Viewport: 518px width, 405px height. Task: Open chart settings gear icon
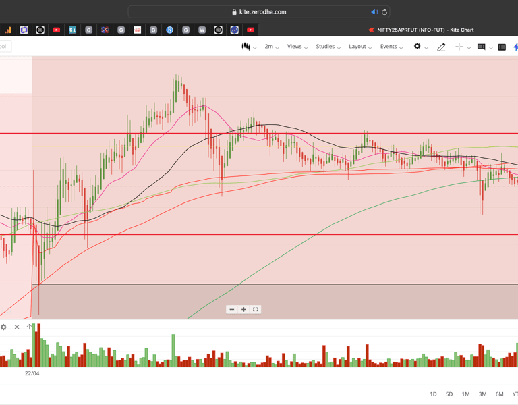417,47
